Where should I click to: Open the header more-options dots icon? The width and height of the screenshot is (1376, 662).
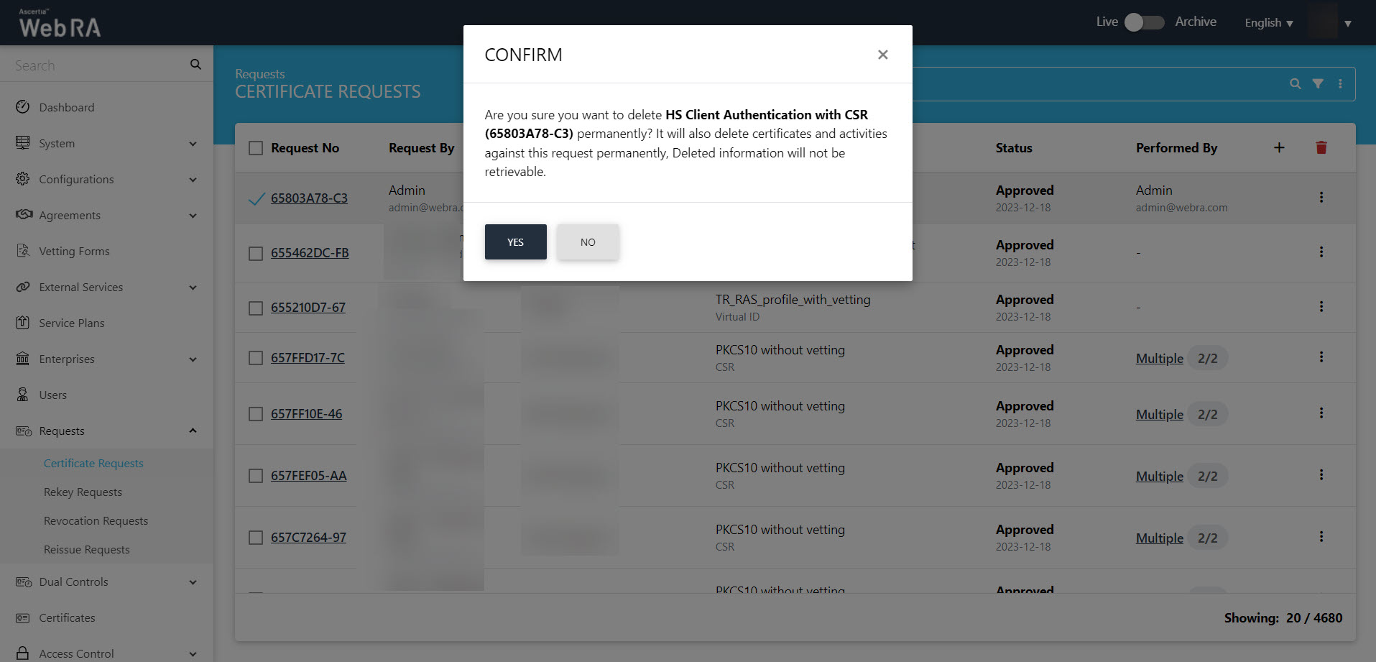pyautogui.click(x=1340, y=83)
